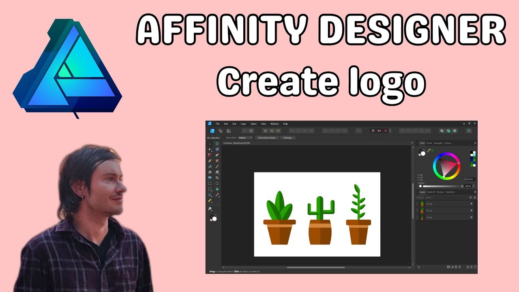519x292 pixels.
Task: Expand the cactus Group layer
Action: coord(417,210)
